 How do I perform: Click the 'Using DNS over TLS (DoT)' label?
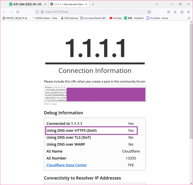point(69,137)
